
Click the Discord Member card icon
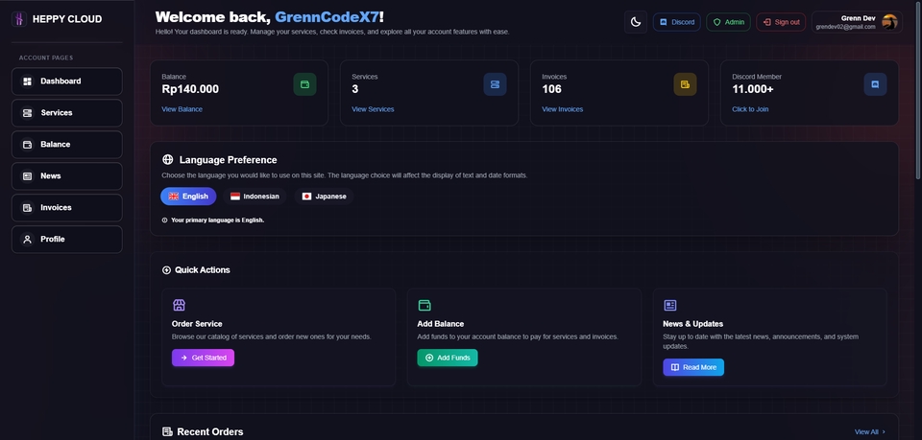pos(875,84)
